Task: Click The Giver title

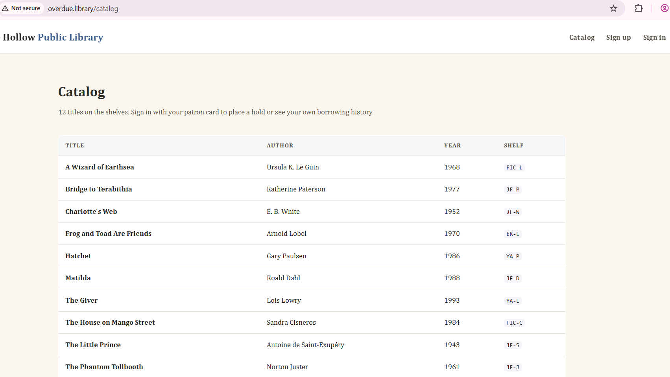Action: [81, 300]
